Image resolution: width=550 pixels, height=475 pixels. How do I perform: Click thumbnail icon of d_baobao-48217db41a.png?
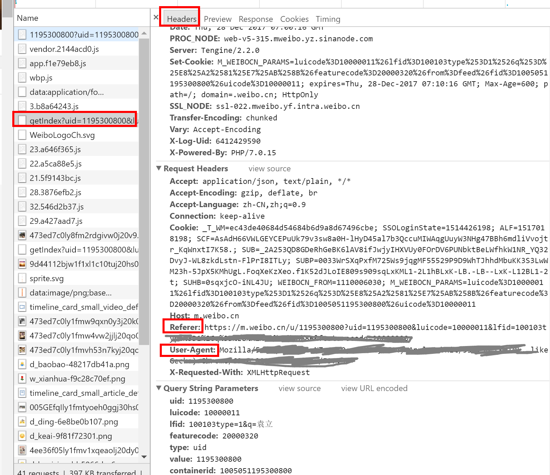[x=22, y=364]
